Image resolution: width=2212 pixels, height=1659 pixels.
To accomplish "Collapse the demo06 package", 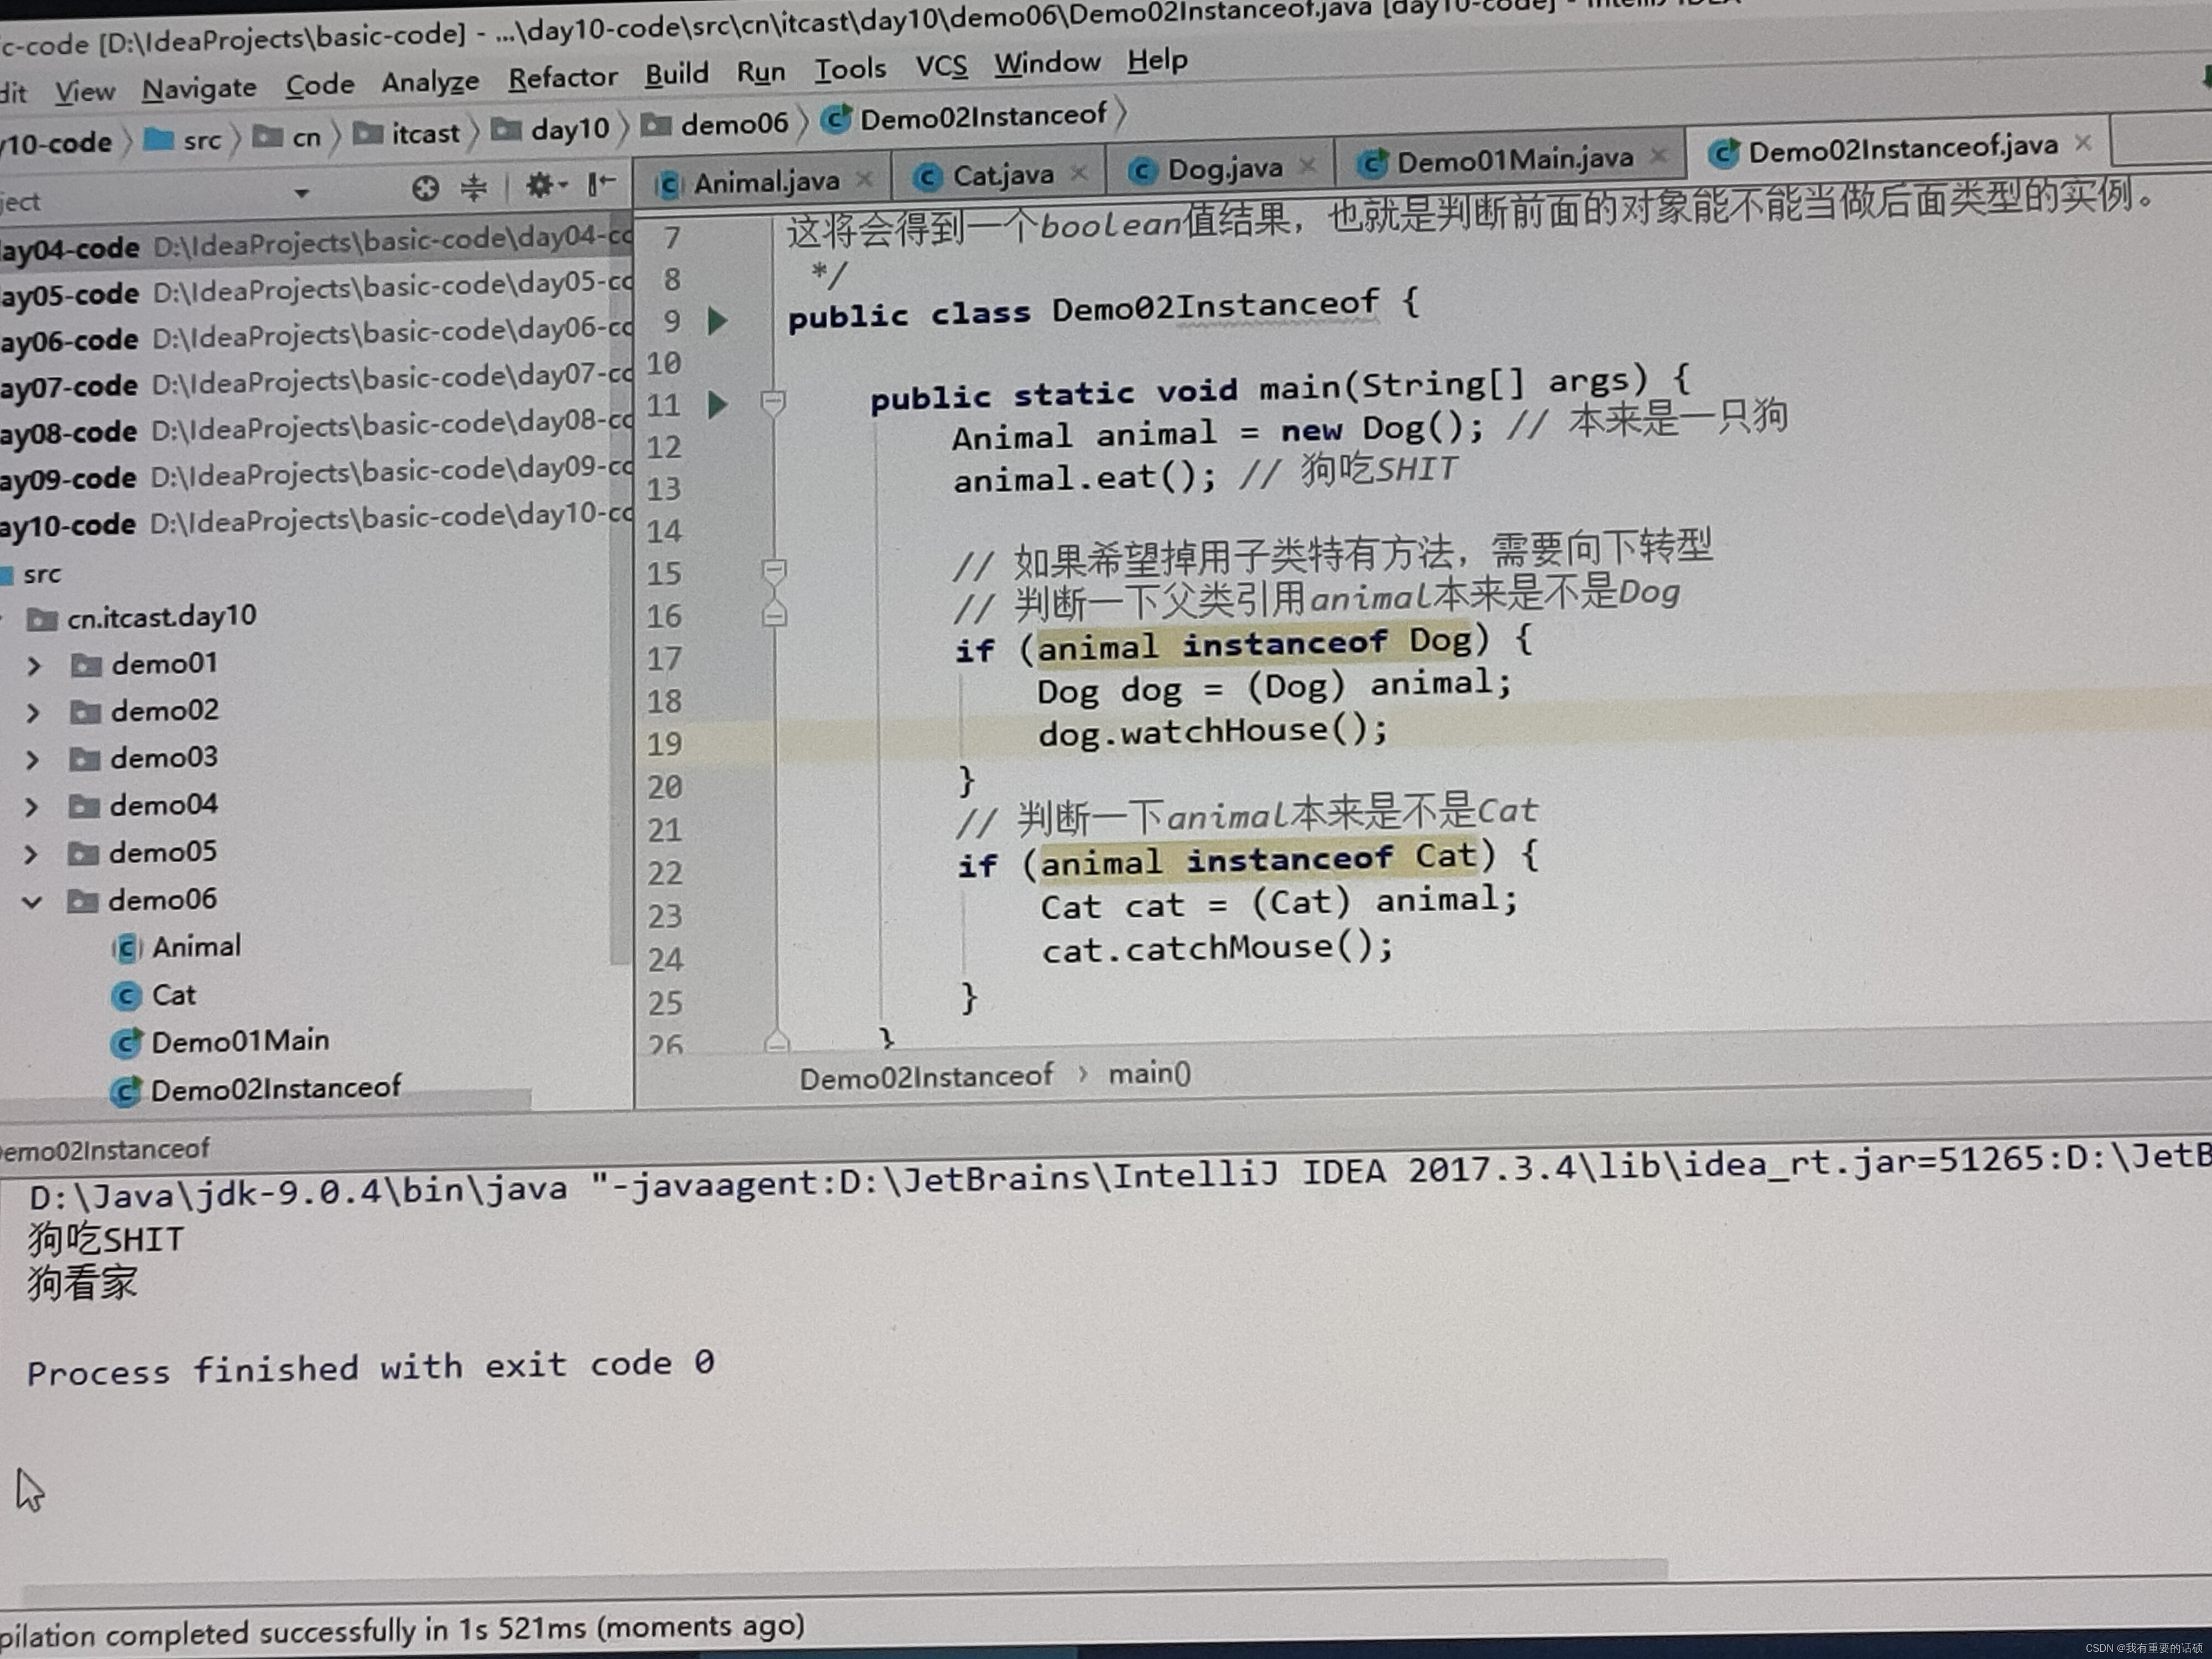I will click(x=32, y=903).
